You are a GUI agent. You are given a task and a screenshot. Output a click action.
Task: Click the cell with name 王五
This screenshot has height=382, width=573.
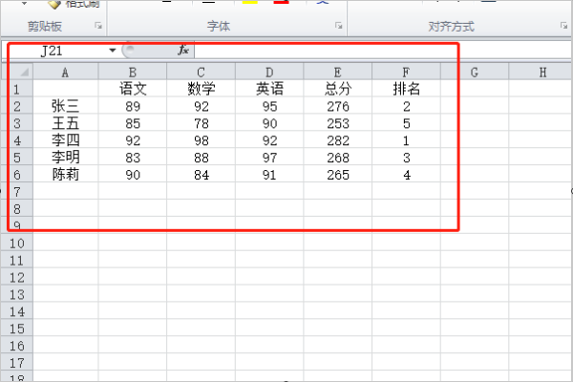65,123
